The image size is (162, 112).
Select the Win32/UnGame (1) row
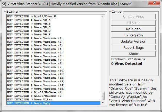54,92
